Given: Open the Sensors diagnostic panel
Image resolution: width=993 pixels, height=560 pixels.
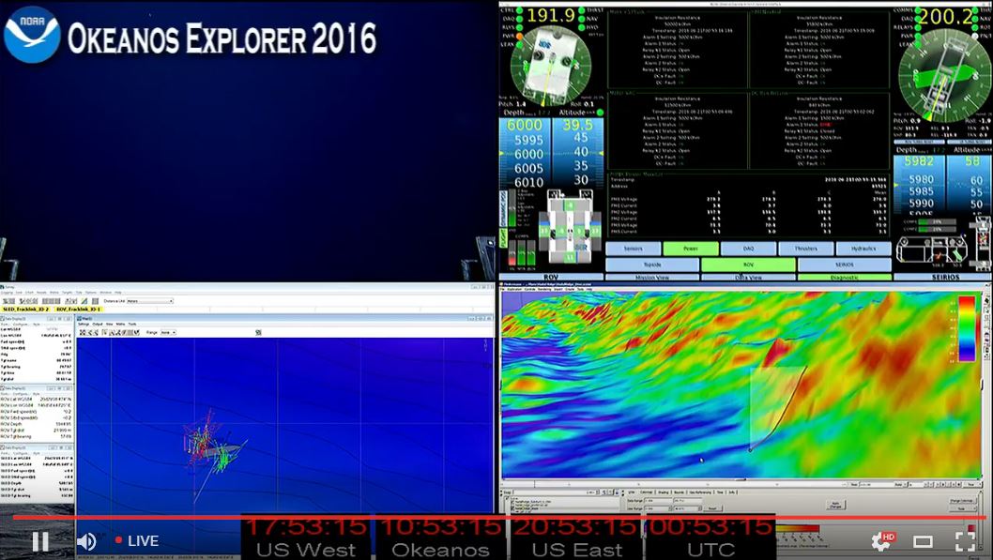Looking at the screenshot, I should coord(633,249).
